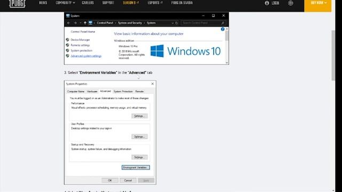Viewport: 342px width, 192px height.
Task: Open PUBG ON STADIA page
Action: coord(182,3)
